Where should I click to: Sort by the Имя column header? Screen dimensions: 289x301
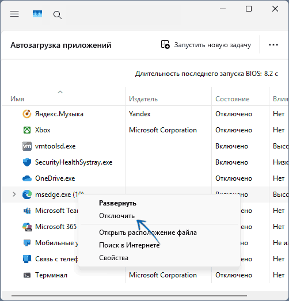17,99
